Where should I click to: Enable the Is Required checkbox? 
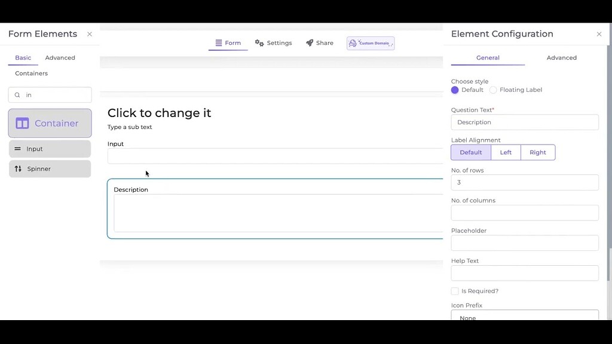455,291
